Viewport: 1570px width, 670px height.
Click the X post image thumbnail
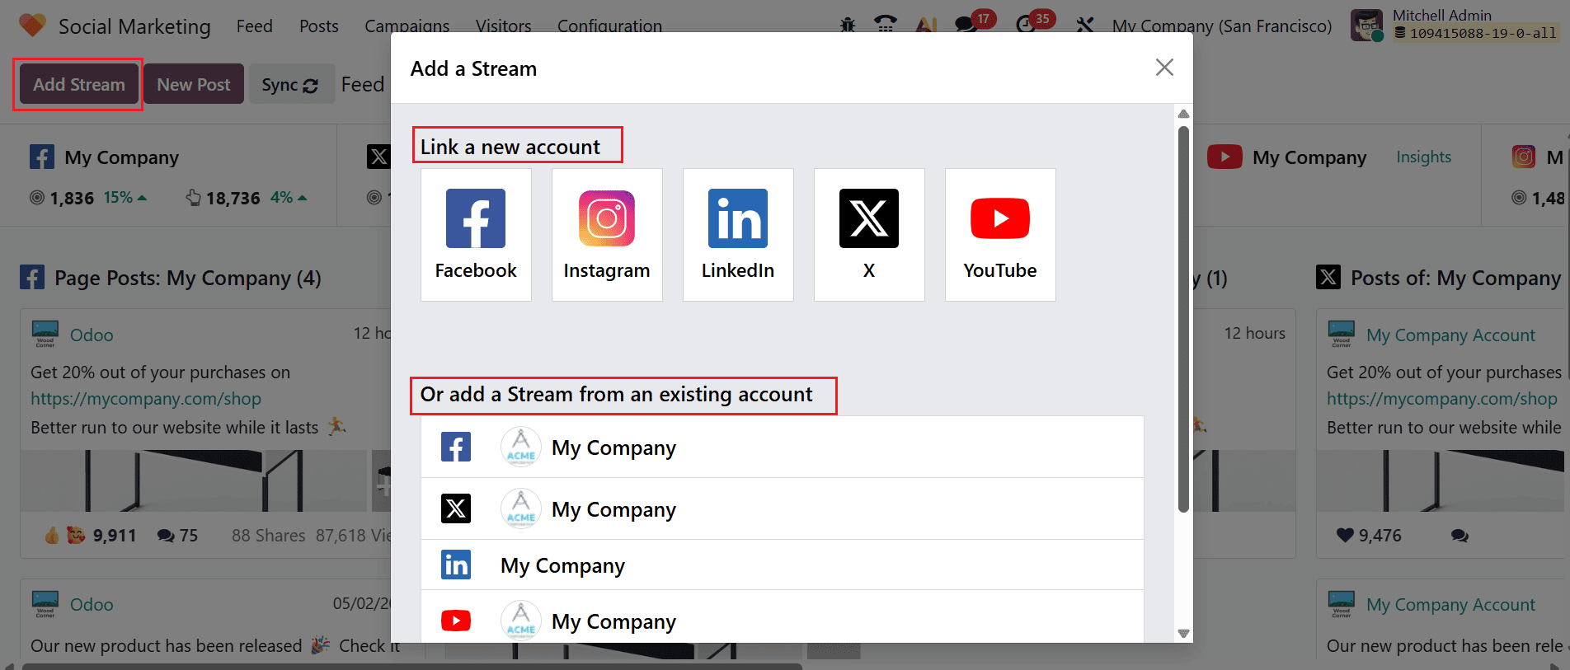pos(1441,480)
